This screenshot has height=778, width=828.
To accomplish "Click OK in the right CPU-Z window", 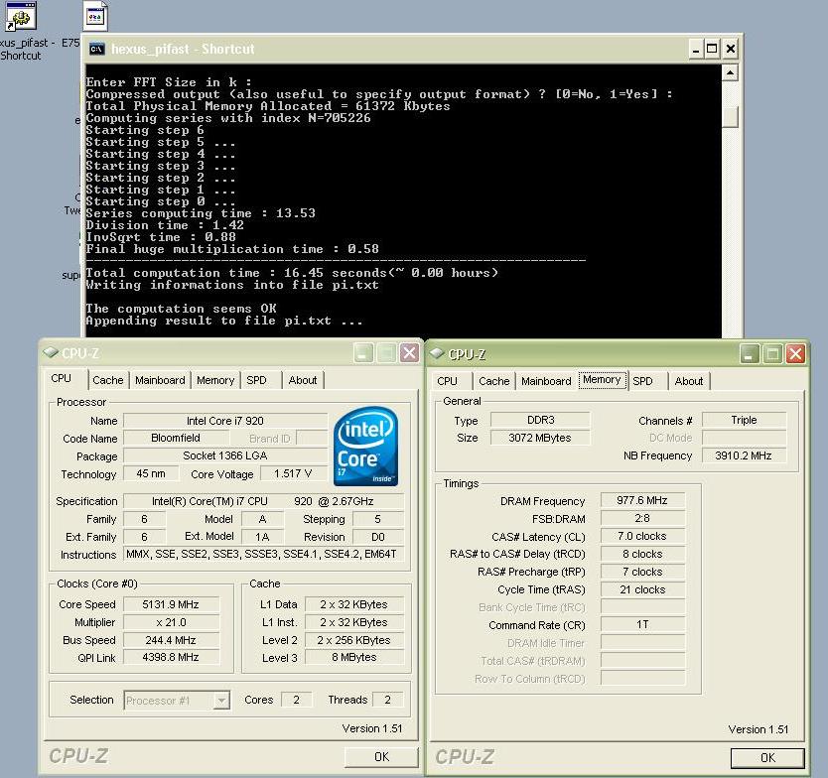I will coord(767,758).
